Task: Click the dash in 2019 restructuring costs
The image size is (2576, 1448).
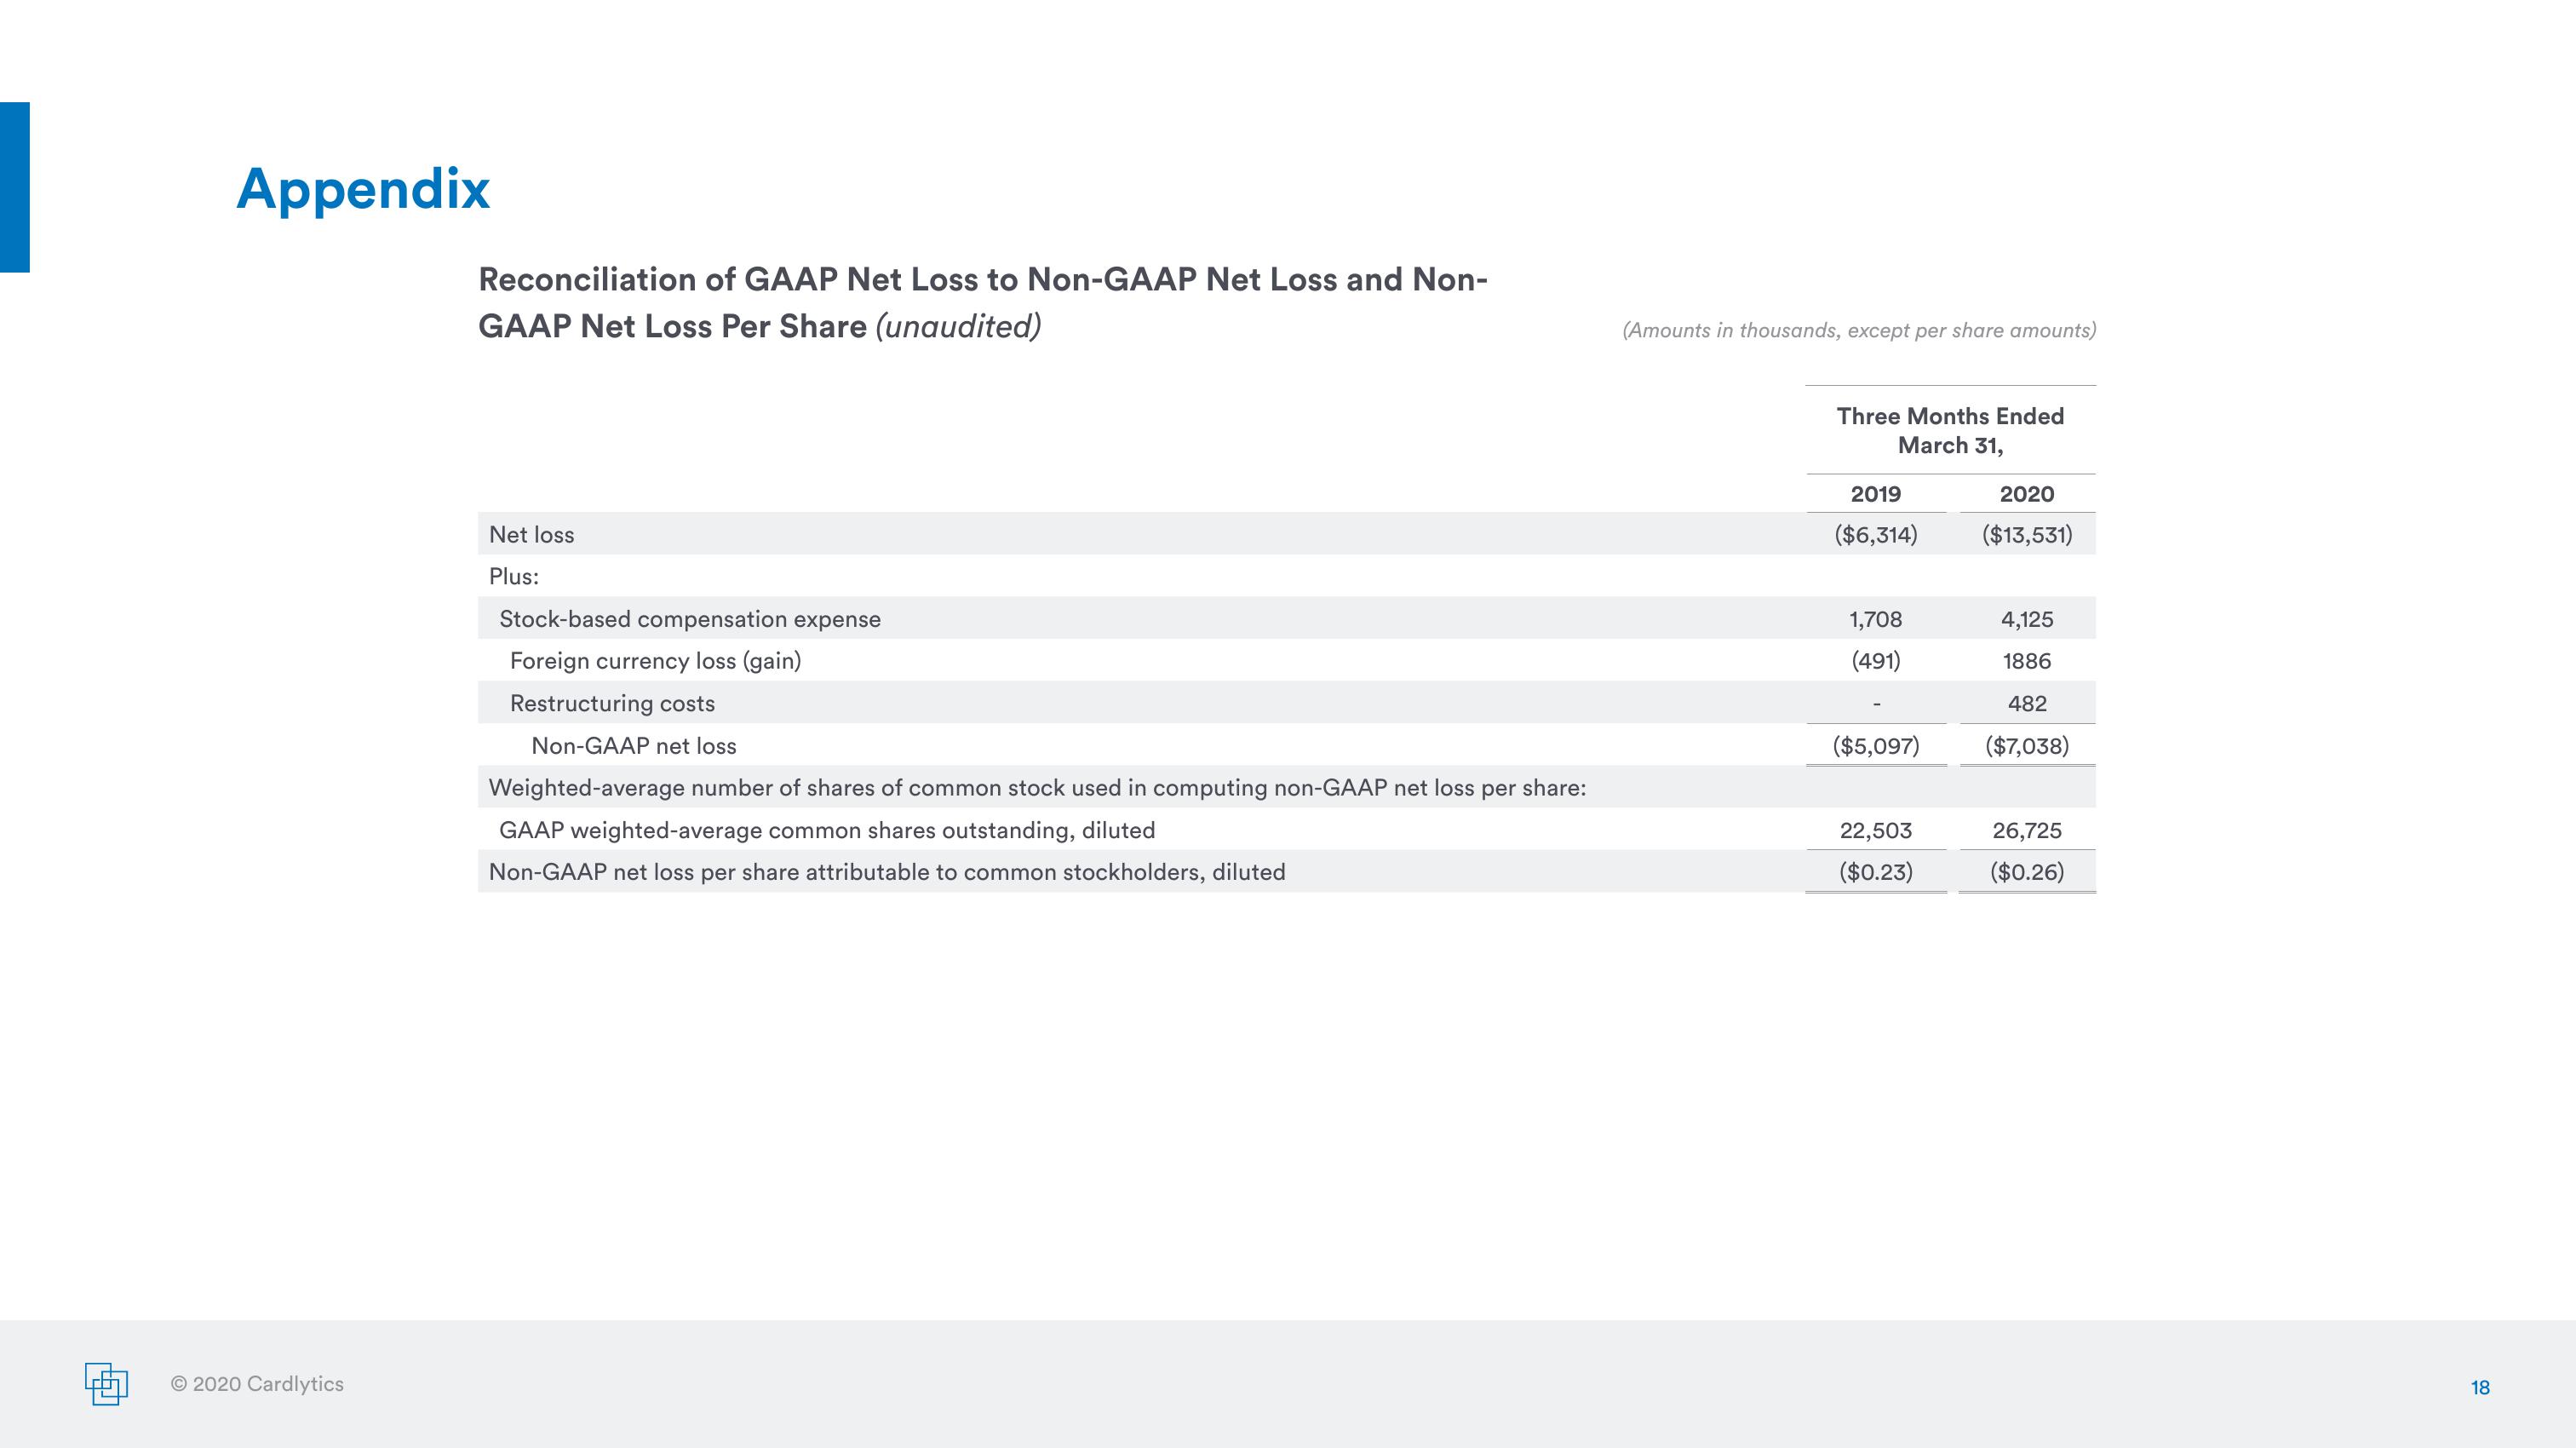Action: 1876,704
